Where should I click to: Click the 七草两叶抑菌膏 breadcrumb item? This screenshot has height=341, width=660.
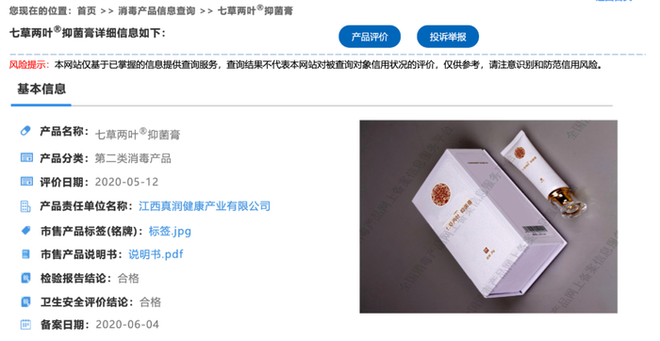pyautogui.click(x=256, y=10)
